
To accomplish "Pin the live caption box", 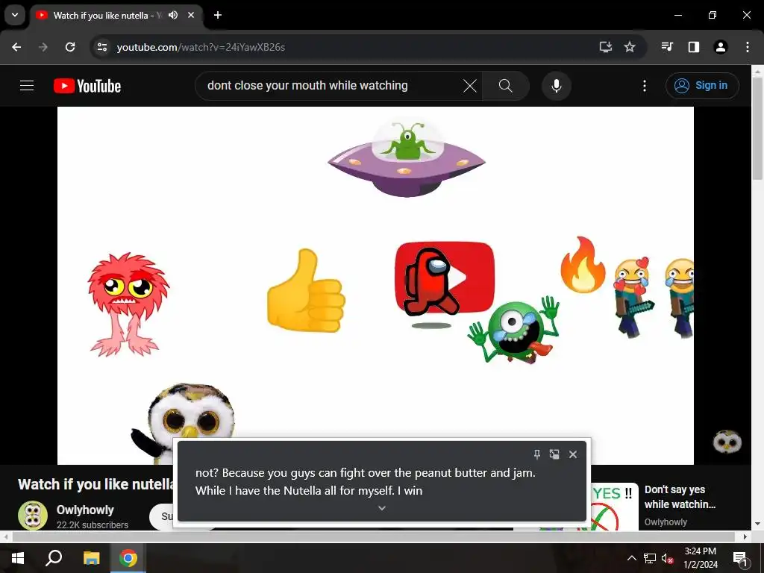I will [x=536, y=454].
